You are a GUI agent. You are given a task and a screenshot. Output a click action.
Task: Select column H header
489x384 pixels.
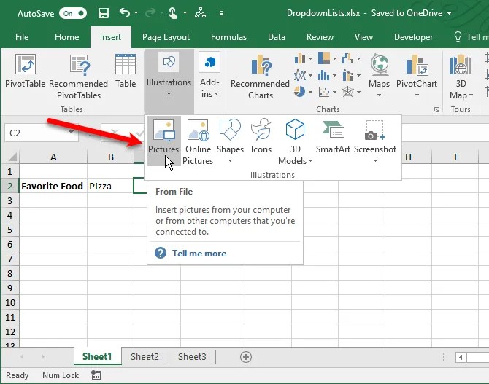(408, 157)
